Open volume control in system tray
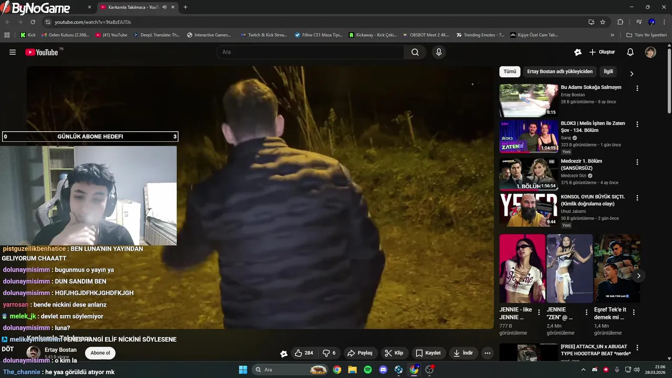 tap(637, 370)
